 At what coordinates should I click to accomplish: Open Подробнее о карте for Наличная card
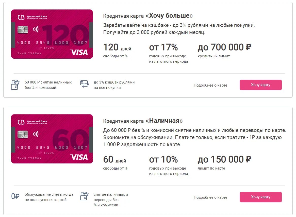[x=210, y=197]
